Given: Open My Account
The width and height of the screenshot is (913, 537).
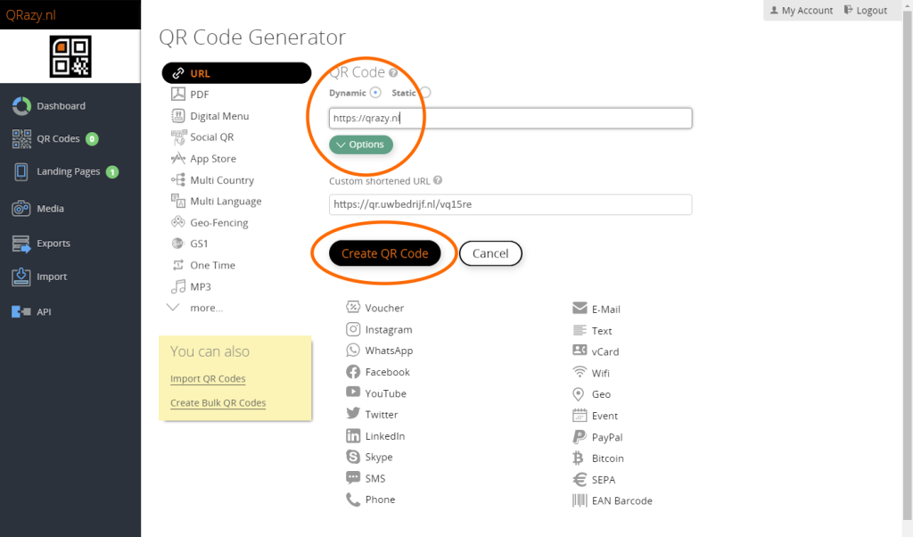Looking at the screenshot, I should [801, 10].
